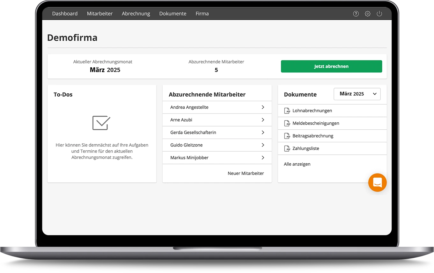Open settings via the gear icon

368,14
